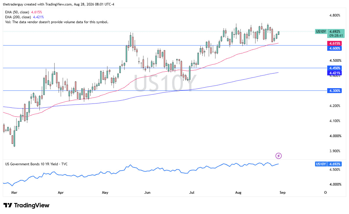The height and width of the screenshot is (214, 349).
Task: Select the EMA (50, close) indicator legend
Action: click(x=24, y=12)
